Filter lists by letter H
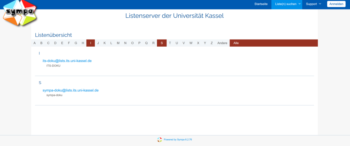The height and width of the screenshot is (146, 350). click(x=83, y=43)
